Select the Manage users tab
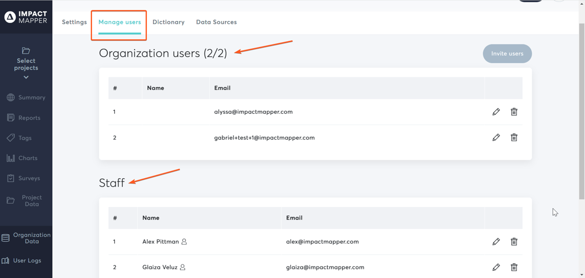585x278 pixels. 120,22
